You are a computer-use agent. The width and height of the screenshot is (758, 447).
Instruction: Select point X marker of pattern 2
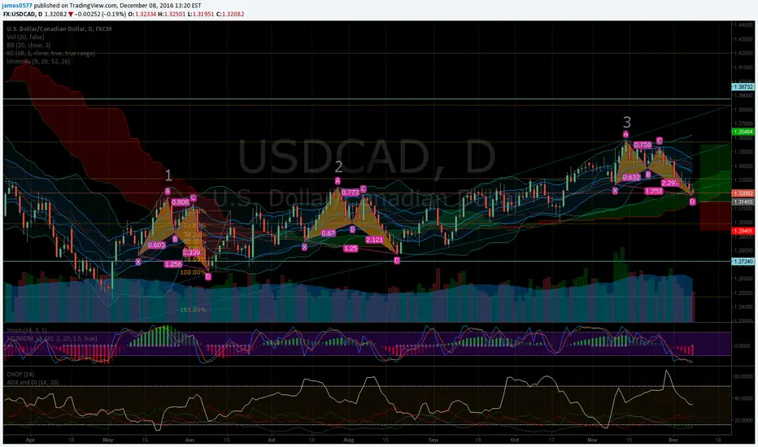(304, 247)
